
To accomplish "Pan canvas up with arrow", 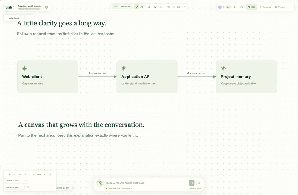I will pyautogui.click(x=15, y=174).
